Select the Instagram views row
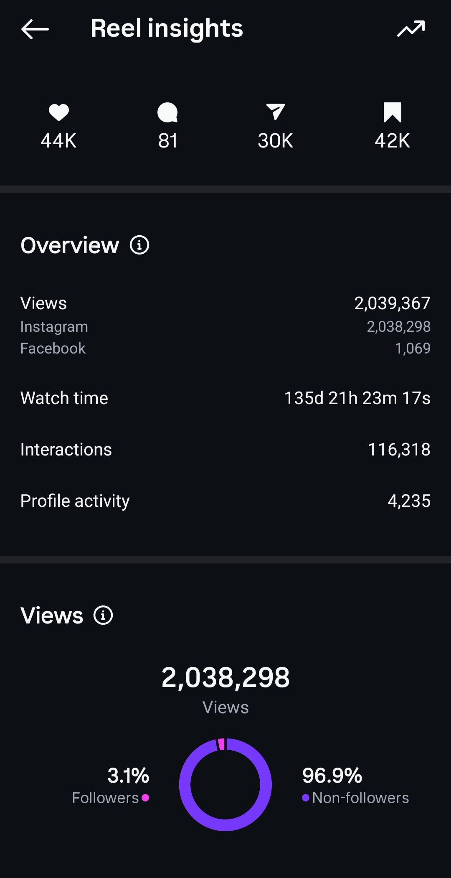 225,326
